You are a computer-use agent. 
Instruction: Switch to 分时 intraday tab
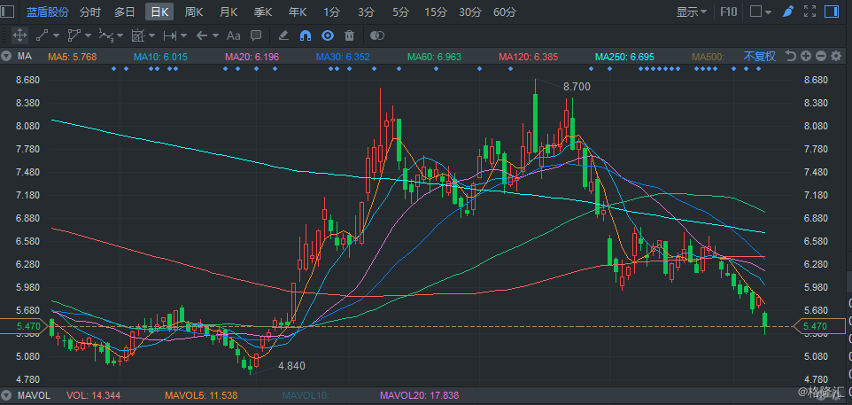pos(90,12)
